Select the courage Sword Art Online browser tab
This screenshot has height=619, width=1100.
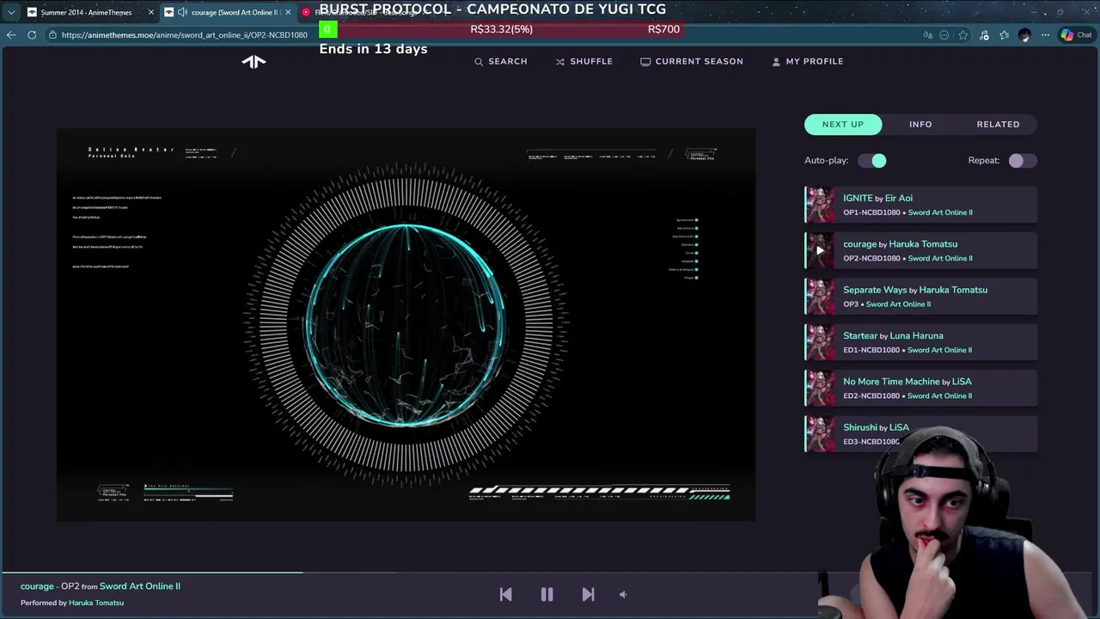click(x=229, y=12)
